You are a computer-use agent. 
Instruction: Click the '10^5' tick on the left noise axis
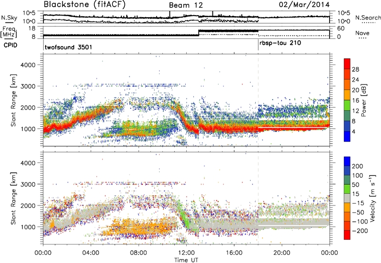coord(29,13)
